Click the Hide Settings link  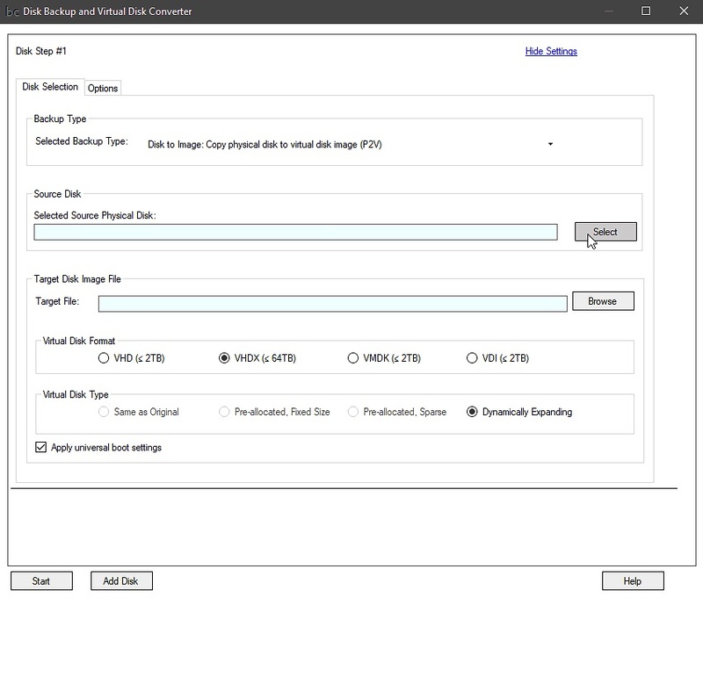(551, 51)
